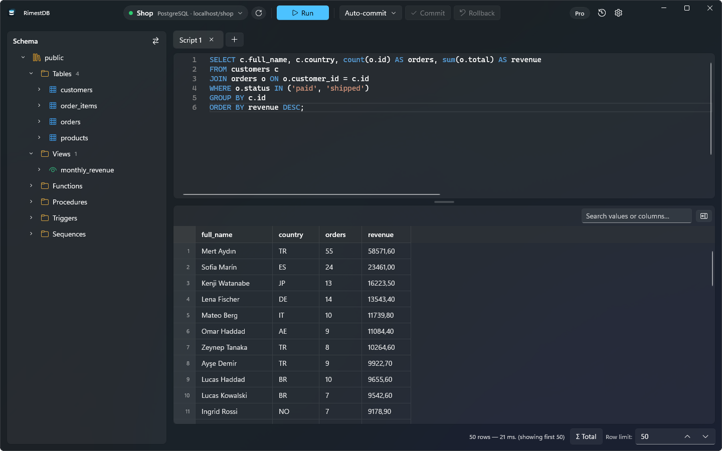Image resolution: width=722 pixels, height=451 pixels.
Task: Select the 58571,60 revenue cell
Action: (386, 251)
